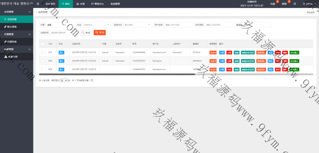Open 客服列表 in the sidebar
319x153 pixels.
12,57
